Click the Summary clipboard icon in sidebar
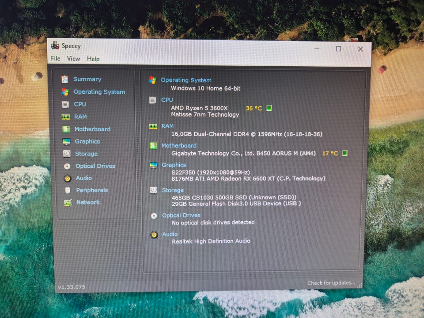The height and width of the screenshot is (318, 424). tap(64, 79)
